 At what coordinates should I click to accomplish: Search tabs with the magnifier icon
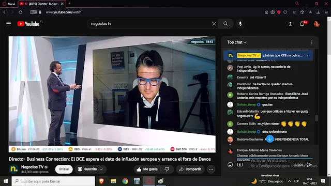pyautogui.click(x=297, y=4)
